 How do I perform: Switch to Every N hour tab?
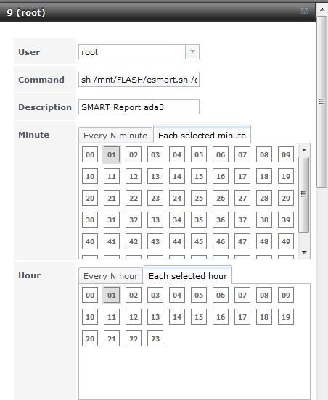click(x=110, y=276)
